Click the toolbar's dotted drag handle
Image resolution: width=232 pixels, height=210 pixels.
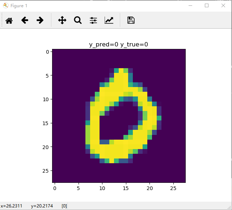pyautogui.click(x=2, y=20)
